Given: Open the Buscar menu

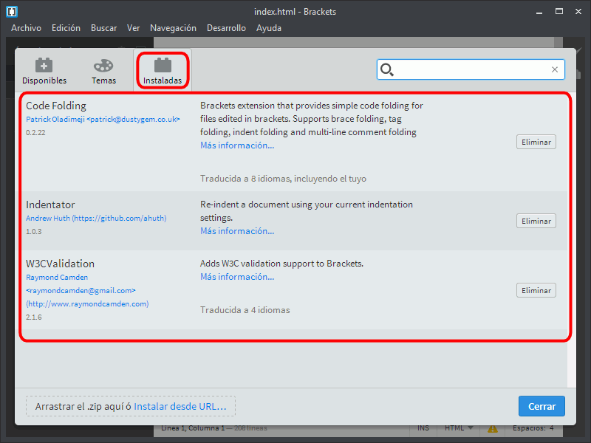Looking at the screenshot, I should [103, 28].
